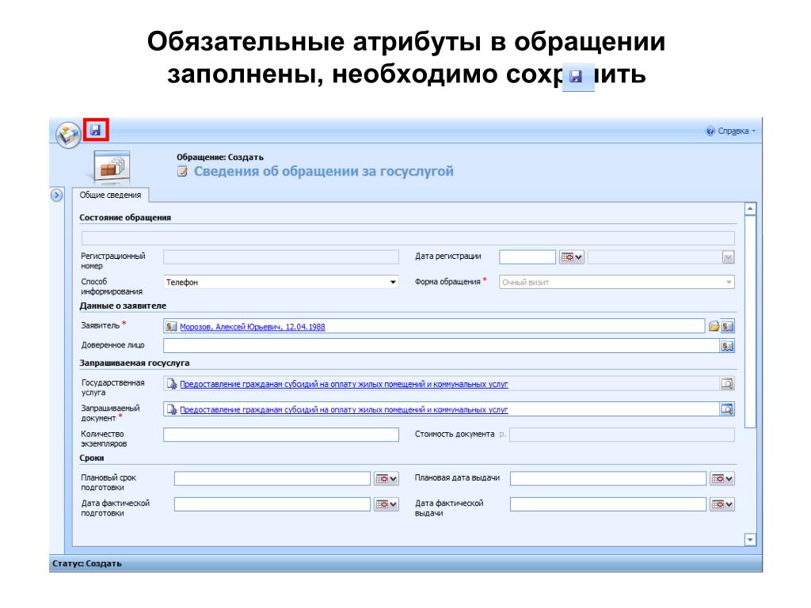Open the Морозов, Алексей Юрьевич link
The width and height of the screenshot is (811, 608).
(x=253, y=327)
